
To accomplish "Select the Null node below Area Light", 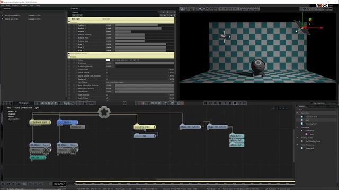I will coord(145,136).
